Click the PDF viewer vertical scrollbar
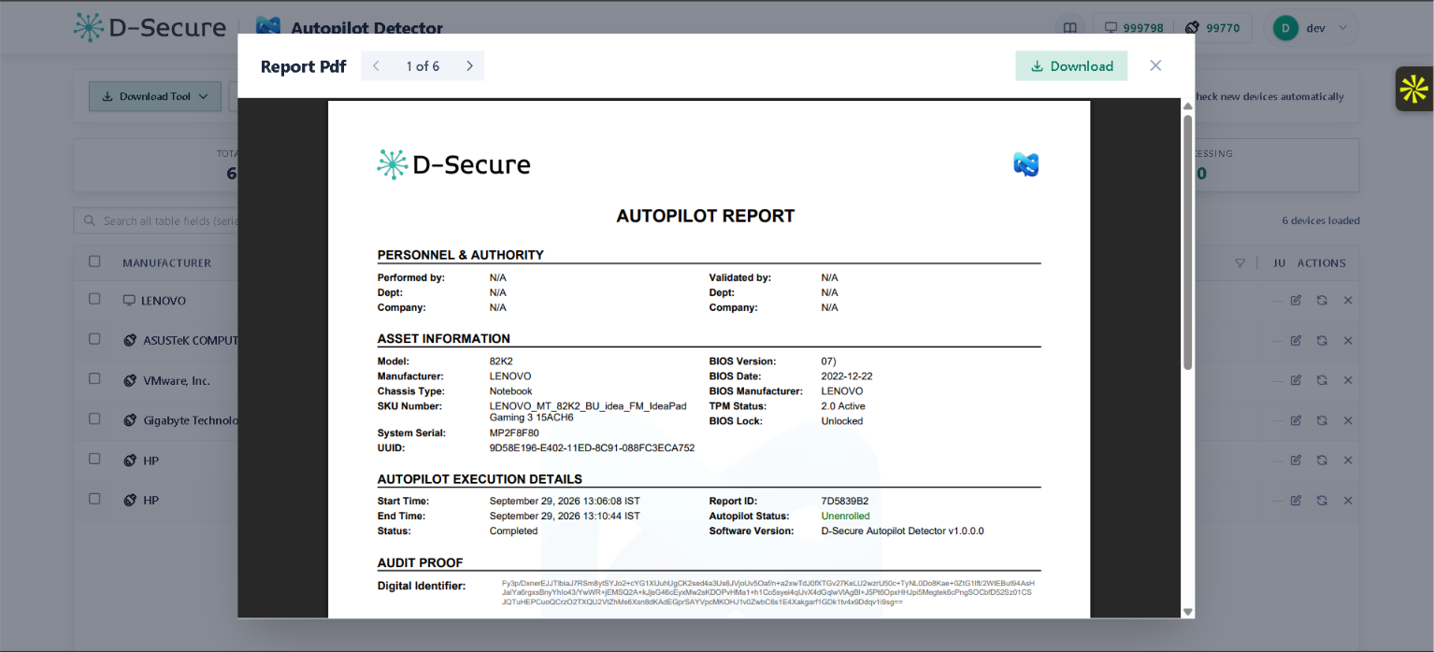The height and width of the screenshot is (652, 1434). coord(1187,243)
